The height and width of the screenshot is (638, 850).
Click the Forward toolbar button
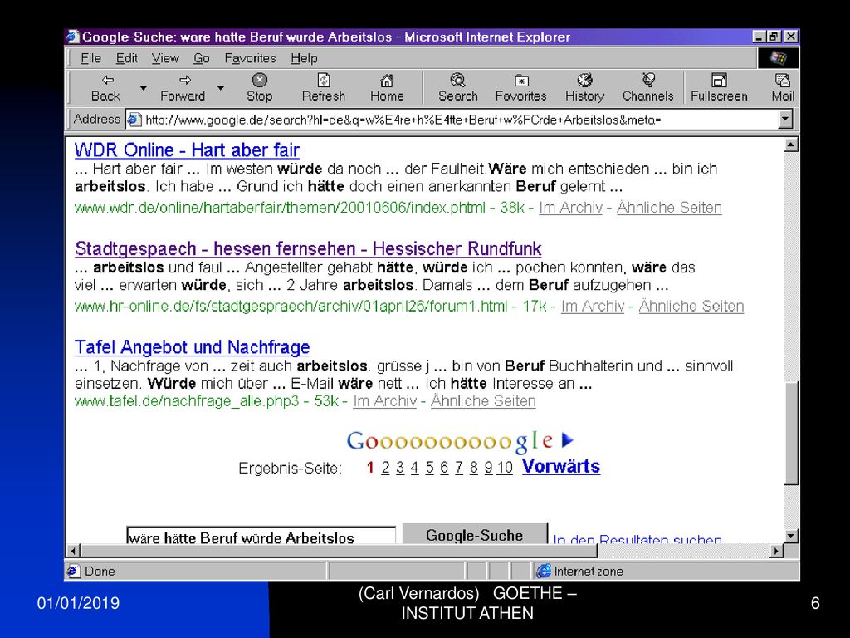pyautogui.click(x=183, y=87)
